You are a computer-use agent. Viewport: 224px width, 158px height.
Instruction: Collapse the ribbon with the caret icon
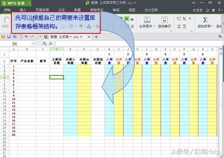click(193, 3)
